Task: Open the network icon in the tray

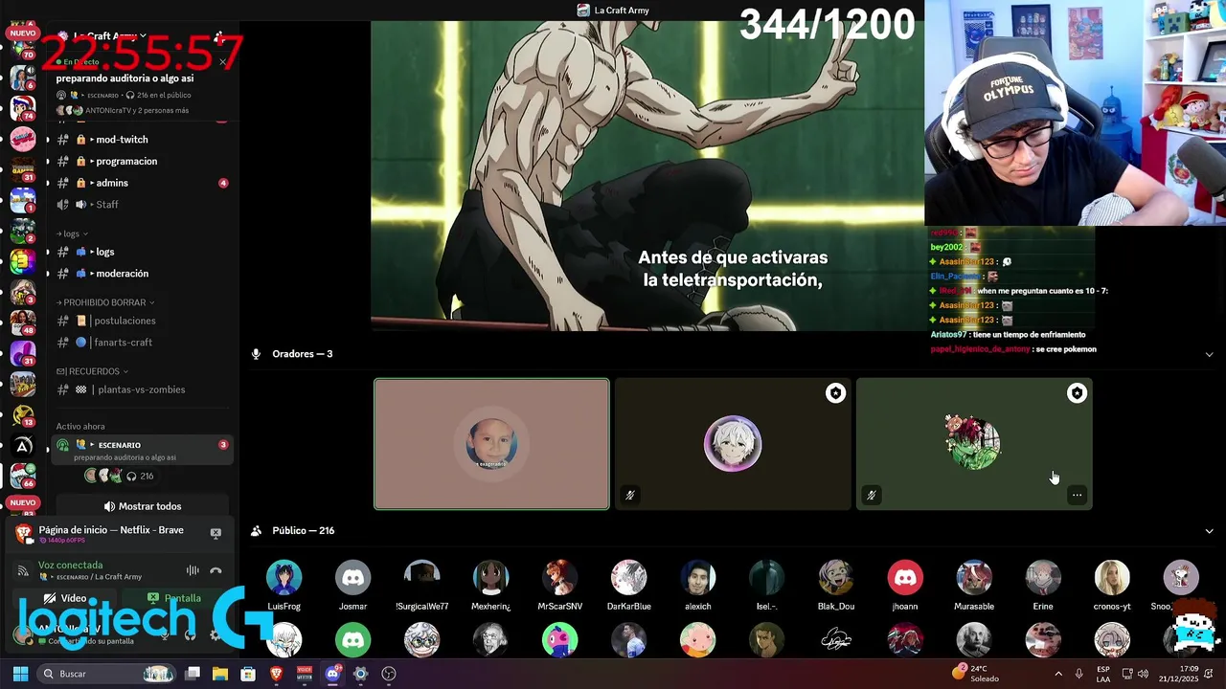Action: pos(1127,674)
